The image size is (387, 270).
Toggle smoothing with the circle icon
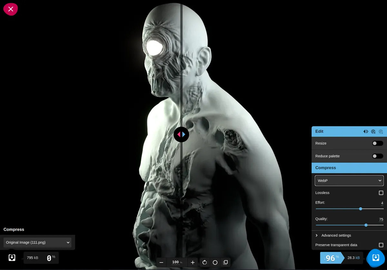[215, 263]
